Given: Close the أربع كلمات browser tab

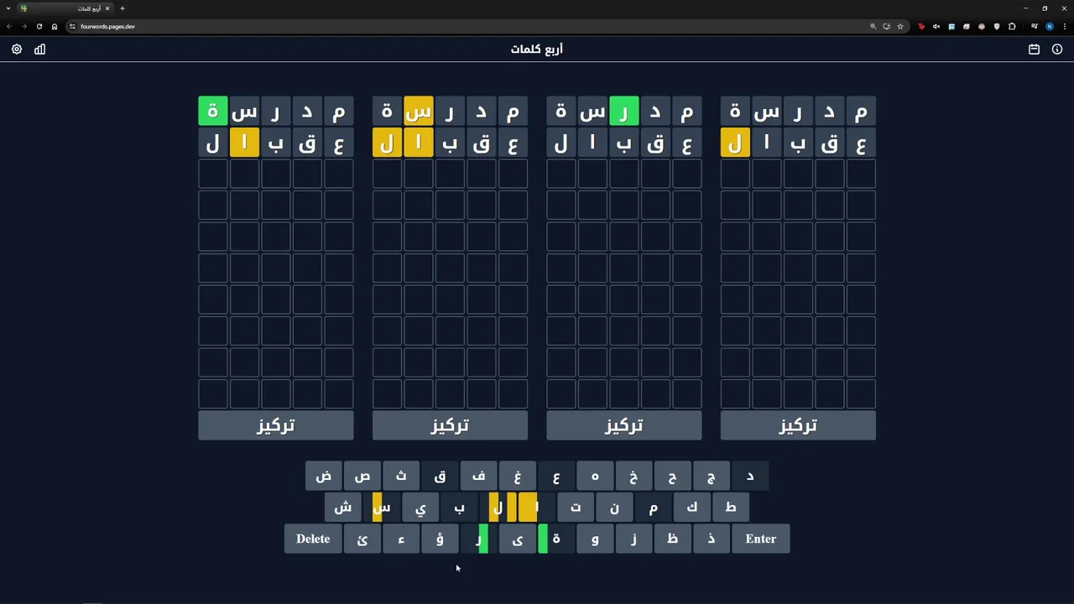Looking at the screenshot, I should pyautogui.click(x=107, y=8).
